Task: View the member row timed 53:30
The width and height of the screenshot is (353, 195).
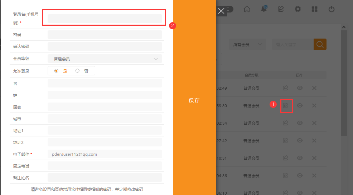Action: tap(300, 106)
